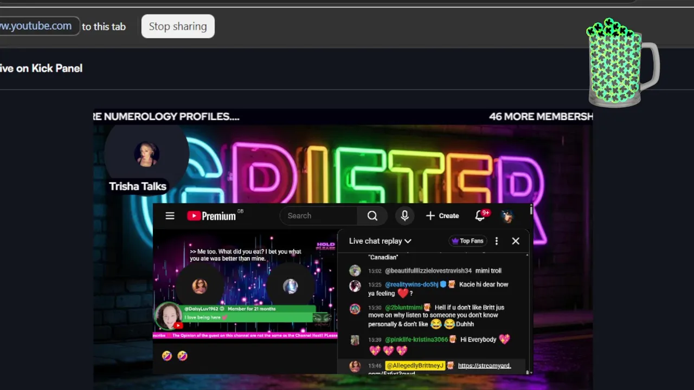The width and height of the screenshot is (694, 390).
Task: Click the NUMEROLOGY PROFILES ticker text
Action: point(166,116)
